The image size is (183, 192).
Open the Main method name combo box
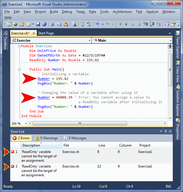(x=132, y=40)
